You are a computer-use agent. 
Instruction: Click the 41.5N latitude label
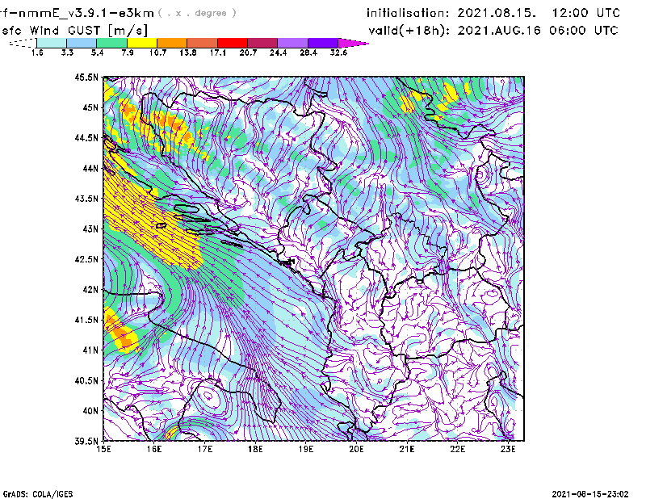pos(86,320)
